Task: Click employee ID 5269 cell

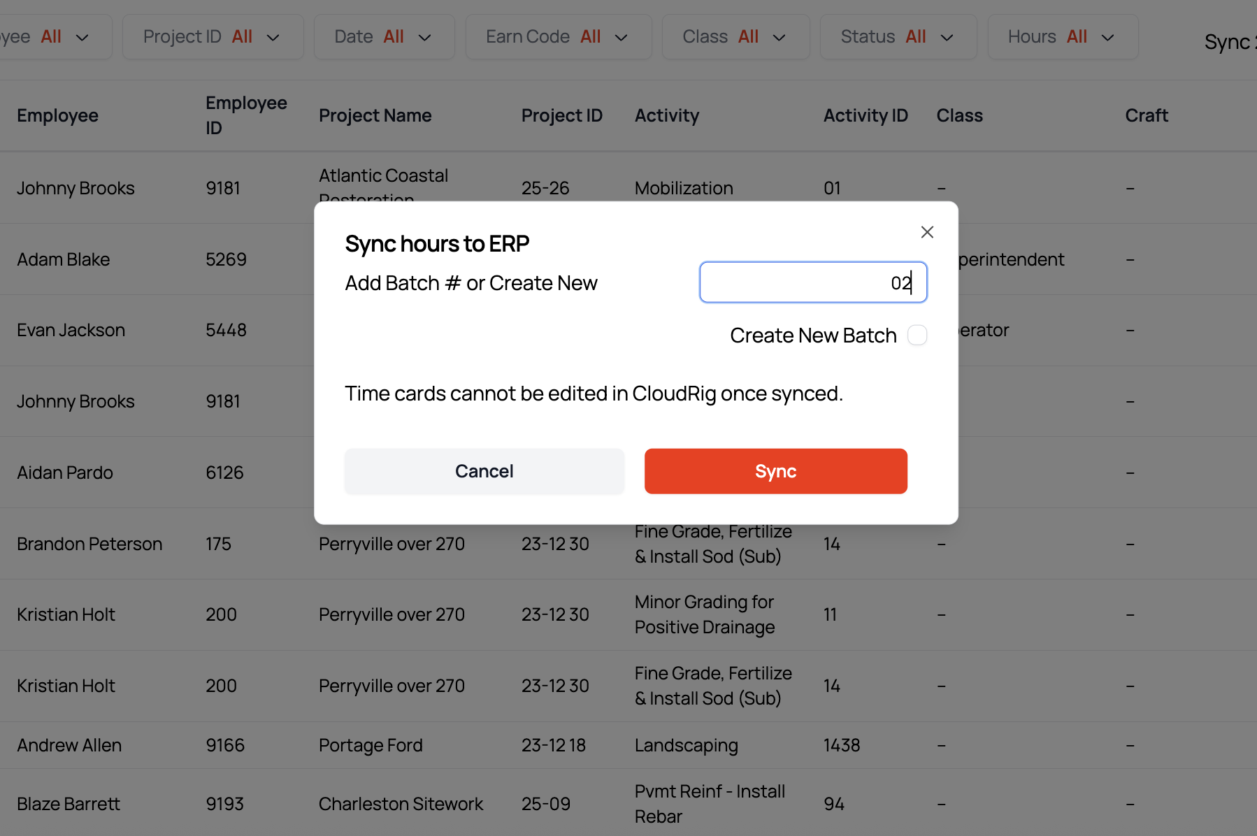Action: tap(226, 259)
